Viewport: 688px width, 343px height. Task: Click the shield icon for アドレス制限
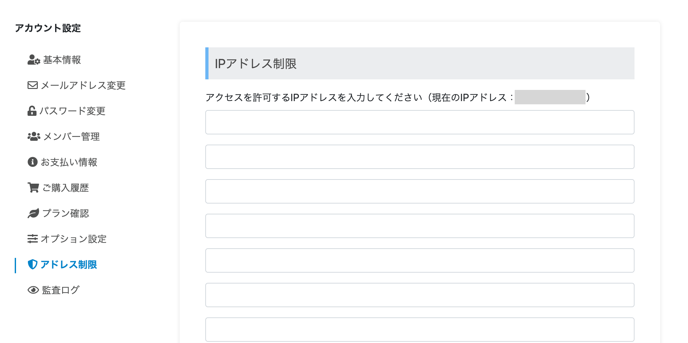pyautogui.click(x=33, y=264)
